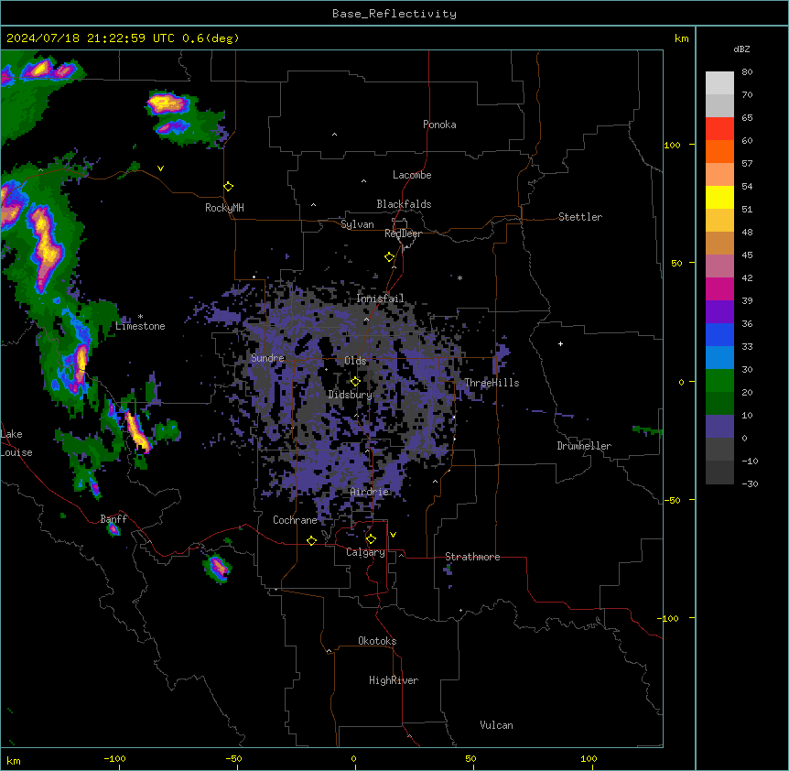Click the HighRiver label
Viewport: 789px width, 771px height.
(394, 680)
